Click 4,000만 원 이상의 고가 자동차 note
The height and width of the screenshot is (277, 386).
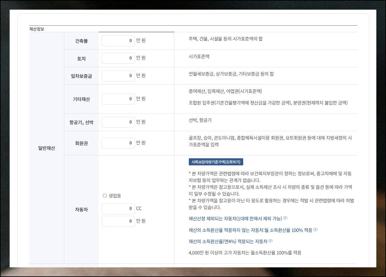(x=245, y=253)
